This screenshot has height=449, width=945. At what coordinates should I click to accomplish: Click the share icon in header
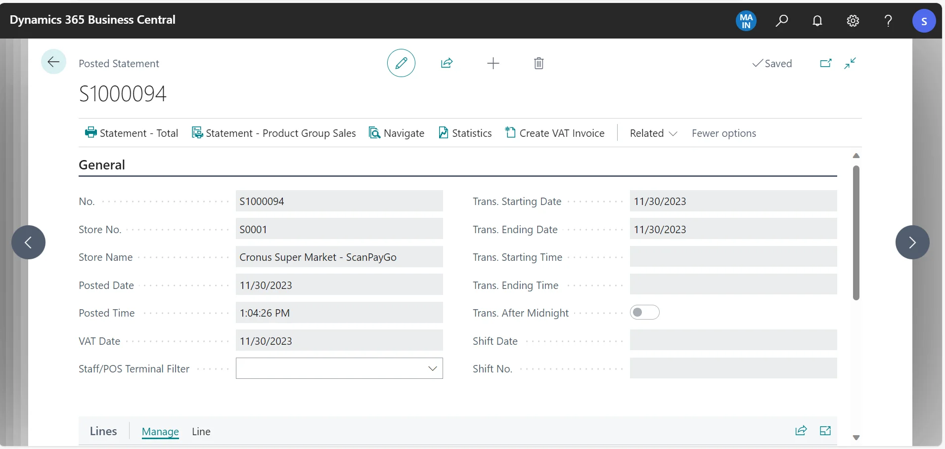[x=447, y=63]
